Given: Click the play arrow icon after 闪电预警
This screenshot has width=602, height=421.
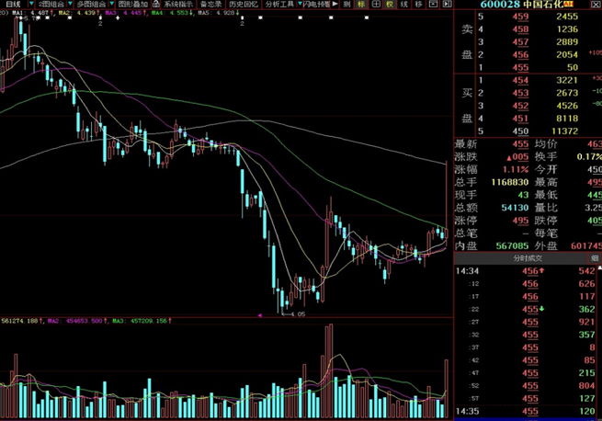Looking at the screenshot, I should (334, 5).
